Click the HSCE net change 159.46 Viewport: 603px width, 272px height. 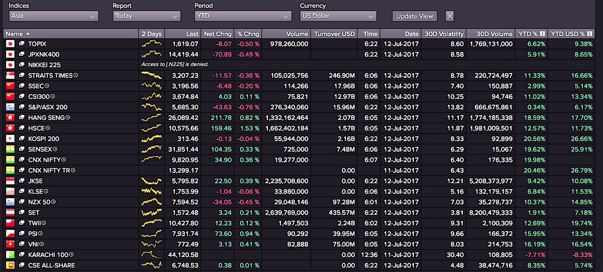tap(221, 128)
